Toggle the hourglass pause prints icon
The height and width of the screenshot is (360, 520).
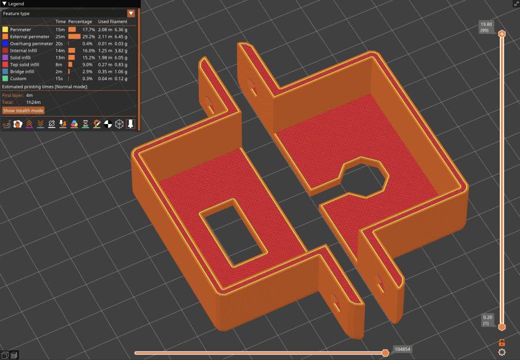click(85, 124)
